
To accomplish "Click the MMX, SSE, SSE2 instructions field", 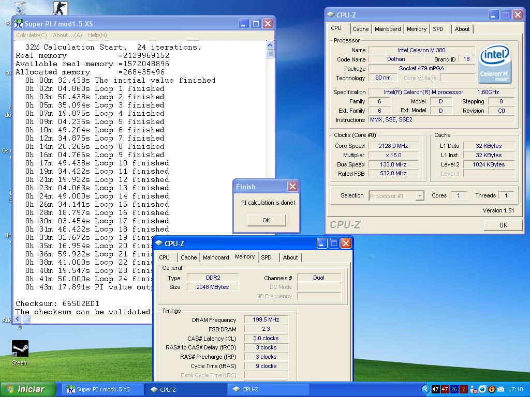I will pos(442,119).
